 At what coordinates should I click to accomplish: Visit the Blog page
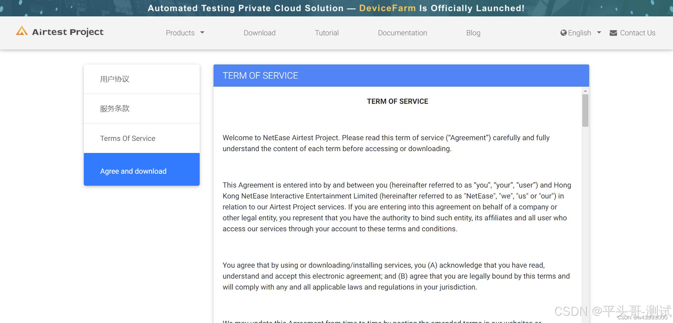tap(473, 33)
